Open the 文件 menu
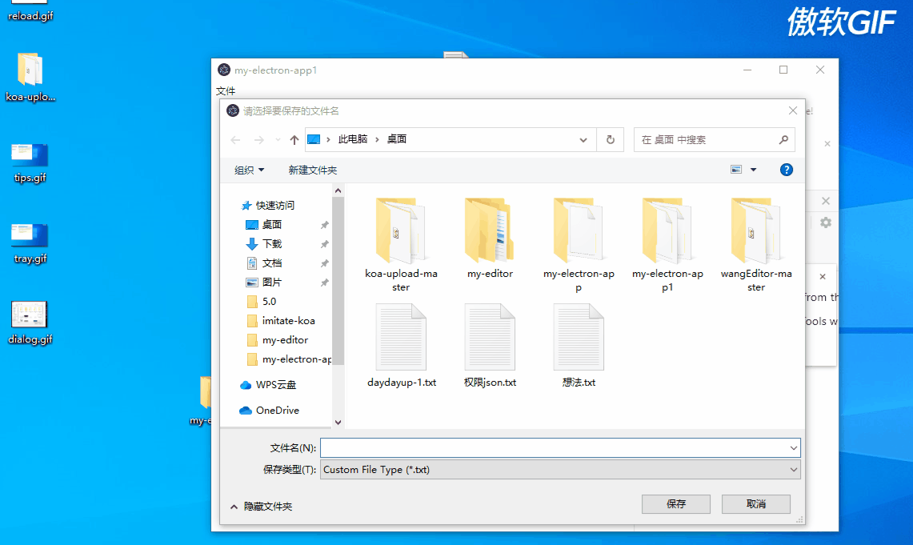 [226, 90]
